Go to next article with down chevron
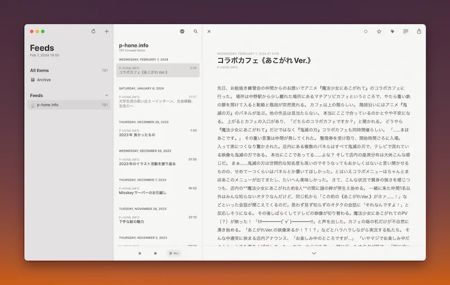This screenshot has width=450, height=285. click(x=314, y=253)
